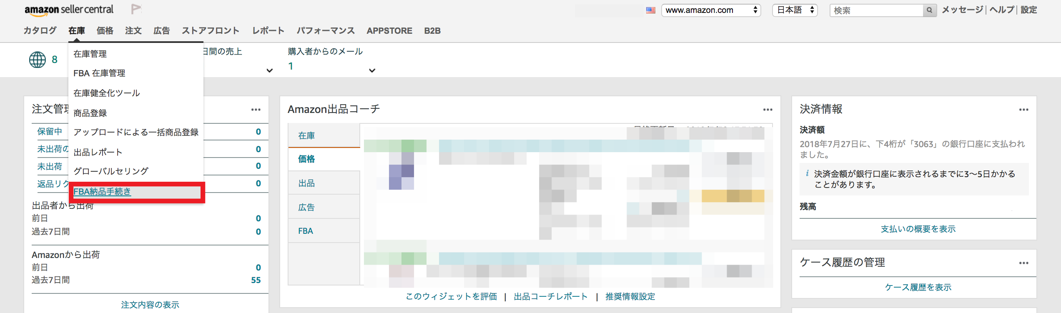Image resolution: width=1061 pixels, height=313 pixels.
Task: Open the 推奨情報設定 link
Action: [x=630, y=296]
